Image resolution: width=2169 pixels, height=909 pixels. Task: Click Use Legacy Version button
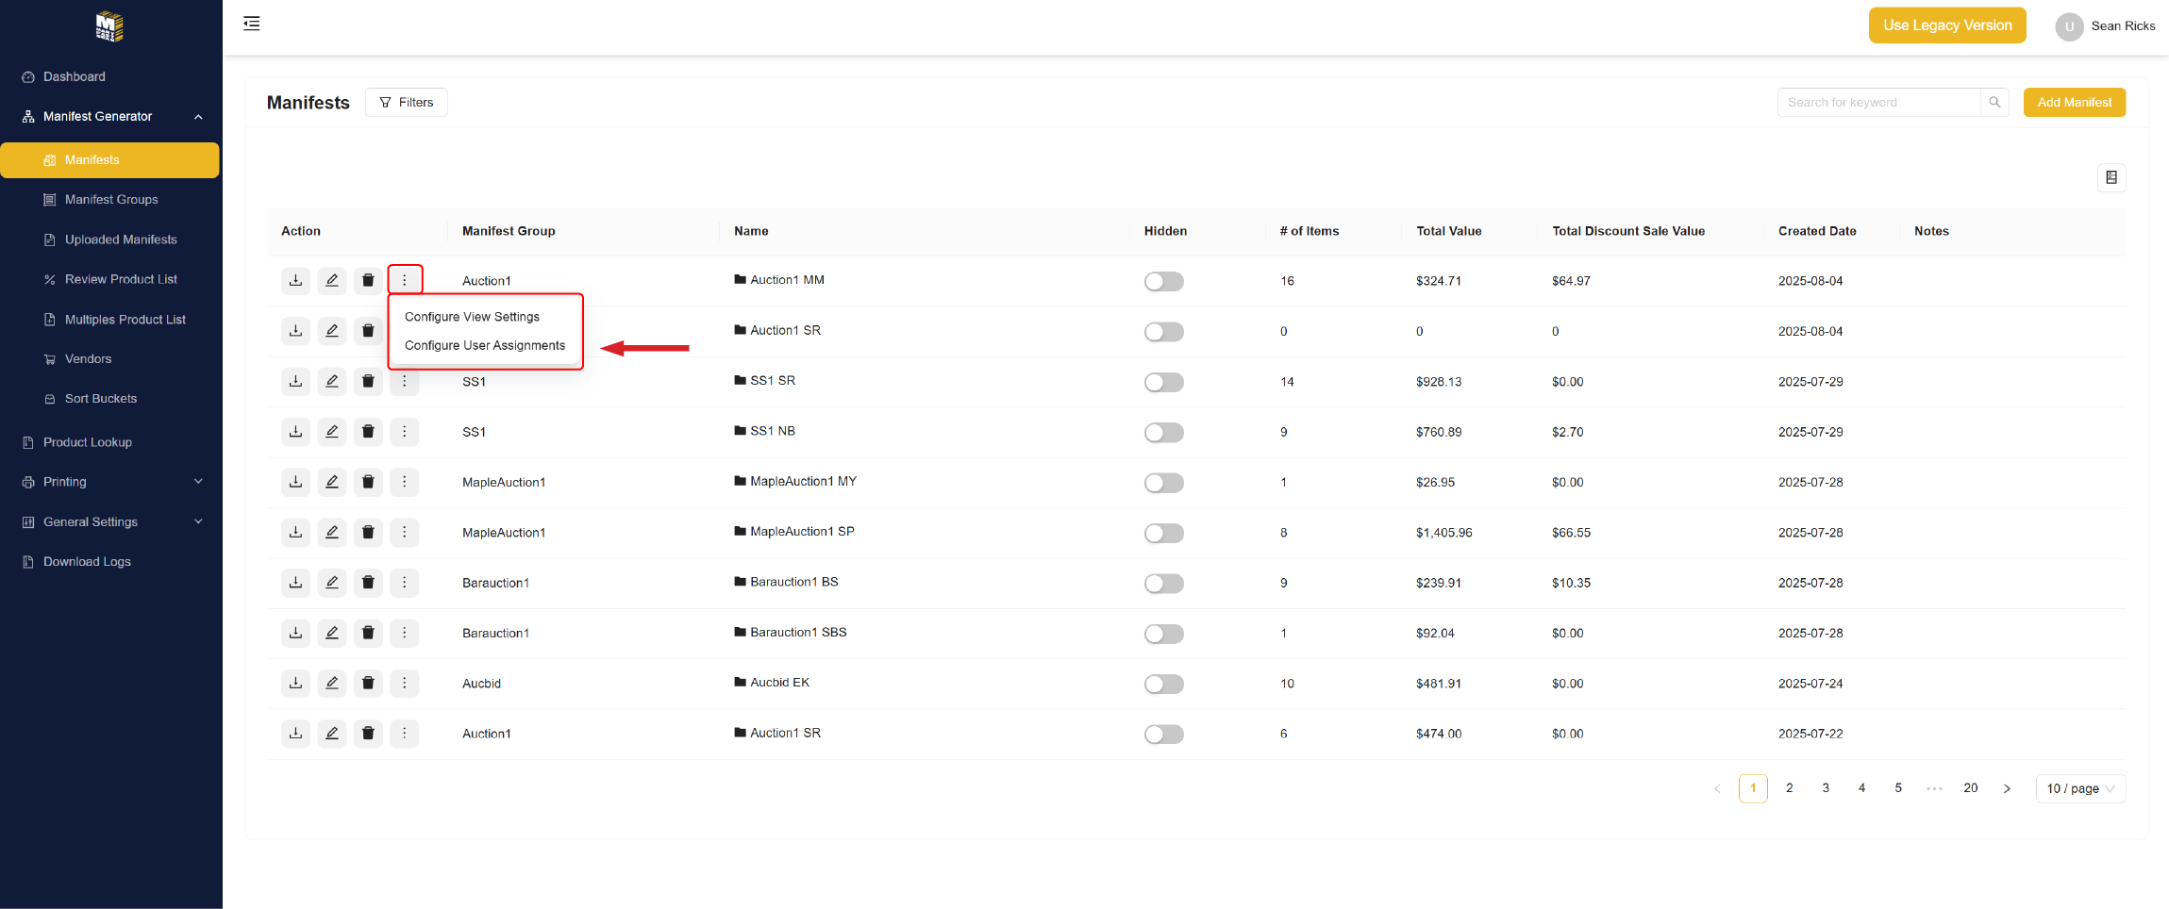point(1947,25)
